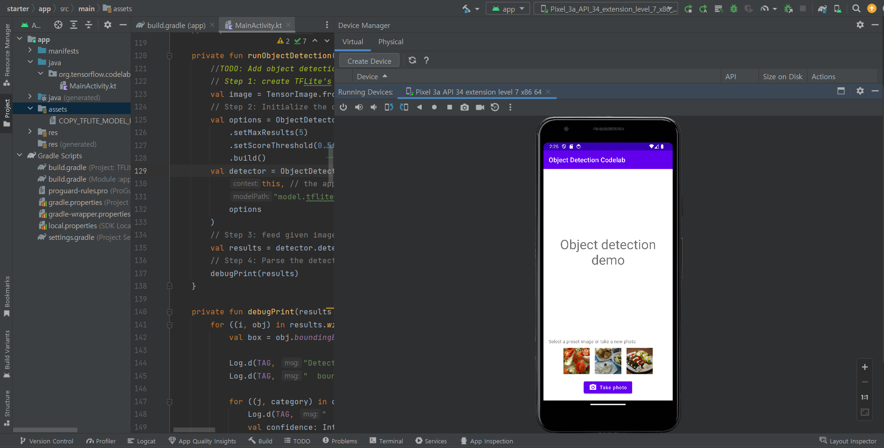The image size is (884, 448).
Task: Click Expand All icon in the Project pane
Action: (x=74, y=25)
